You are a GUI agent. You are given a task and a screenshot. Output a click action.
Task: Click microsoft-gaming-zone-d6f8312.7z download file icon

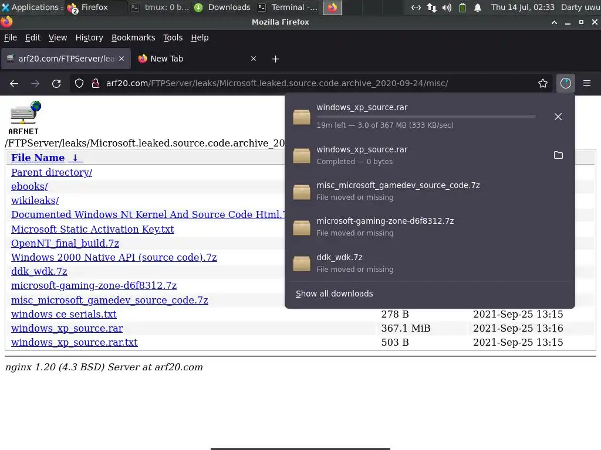pos(302,227)
